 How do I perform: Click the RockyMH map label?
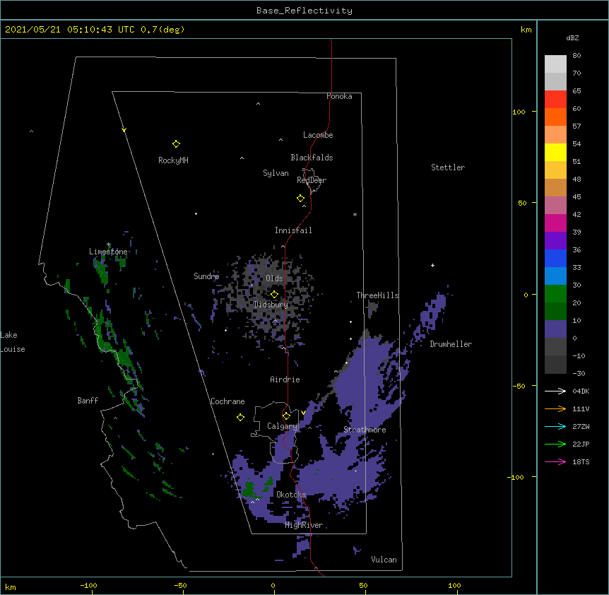pyautogui.click(x=173, y=160)
